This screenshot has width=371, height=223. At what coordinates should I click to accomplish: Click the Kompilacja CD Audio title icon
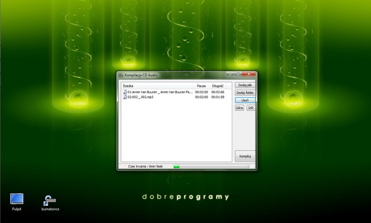coord(121,75)
